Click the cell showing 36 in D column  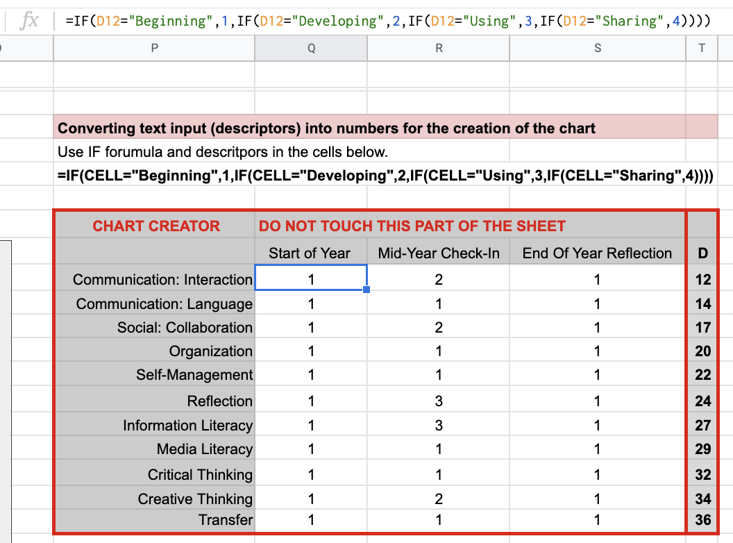click(x=702, y=520)
